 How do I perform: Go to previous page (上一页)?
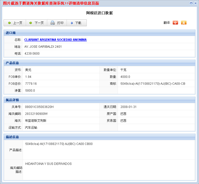coord(15,23)
